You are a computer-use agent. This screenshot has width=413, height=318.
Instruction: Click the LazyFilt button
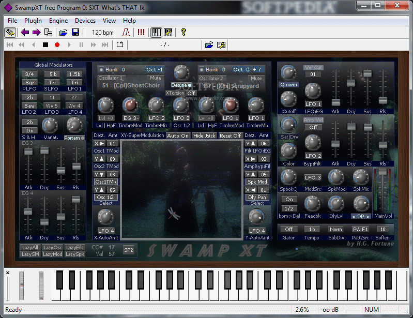(x=74, y=247)
